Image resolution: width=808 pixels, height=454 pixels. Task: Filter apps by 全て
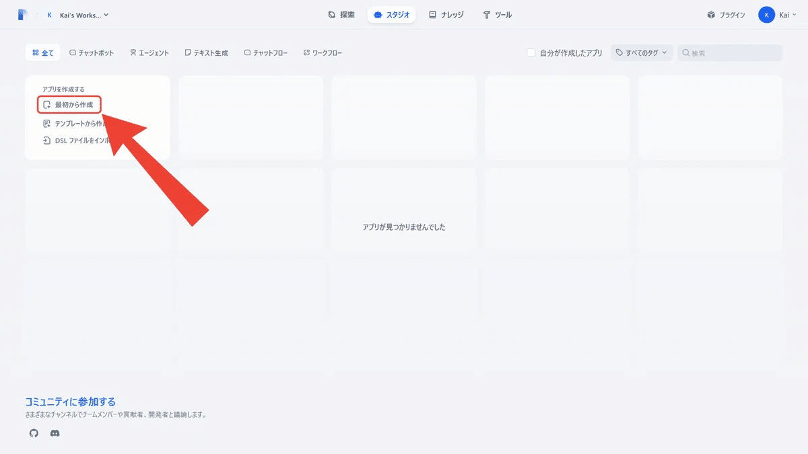pos(43,52)
